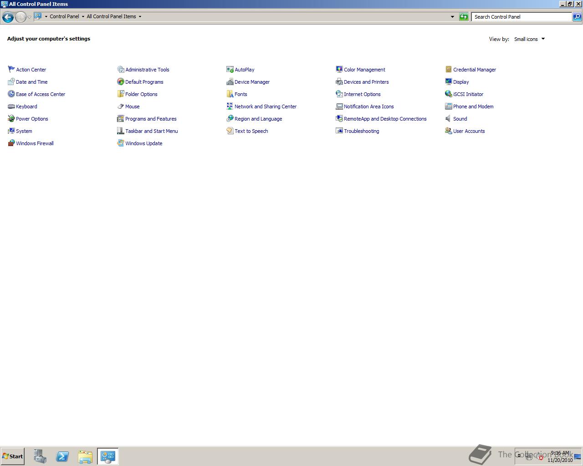
Task: Expand the arrow after Control Panel breadcrumb
Action: 83,16
